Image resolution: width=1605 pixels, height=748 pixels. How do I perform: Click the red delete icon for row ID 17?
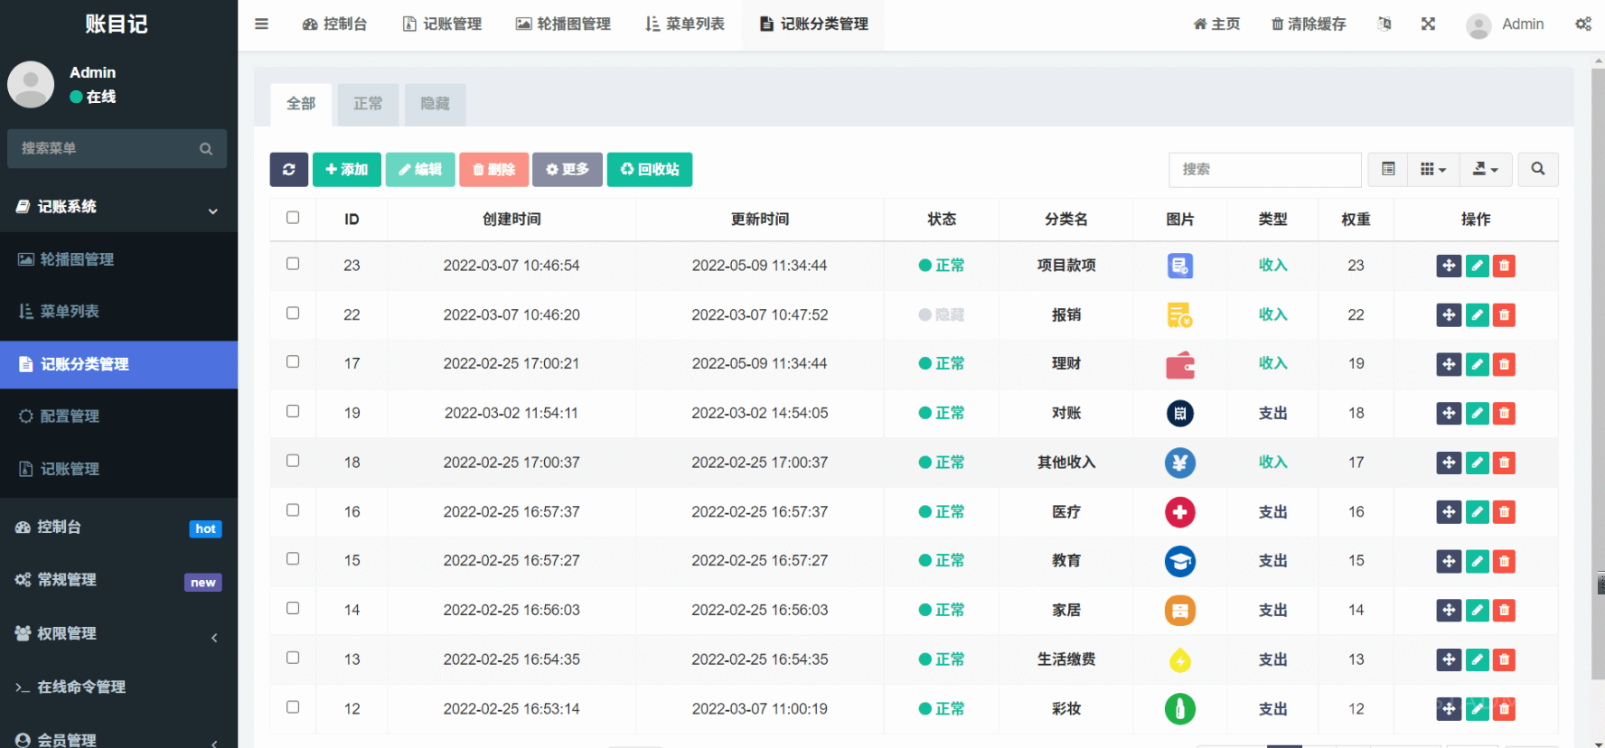[1504, 364]
